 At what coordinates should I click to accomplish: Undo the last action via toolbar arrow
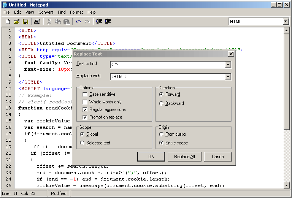[78, 22]
